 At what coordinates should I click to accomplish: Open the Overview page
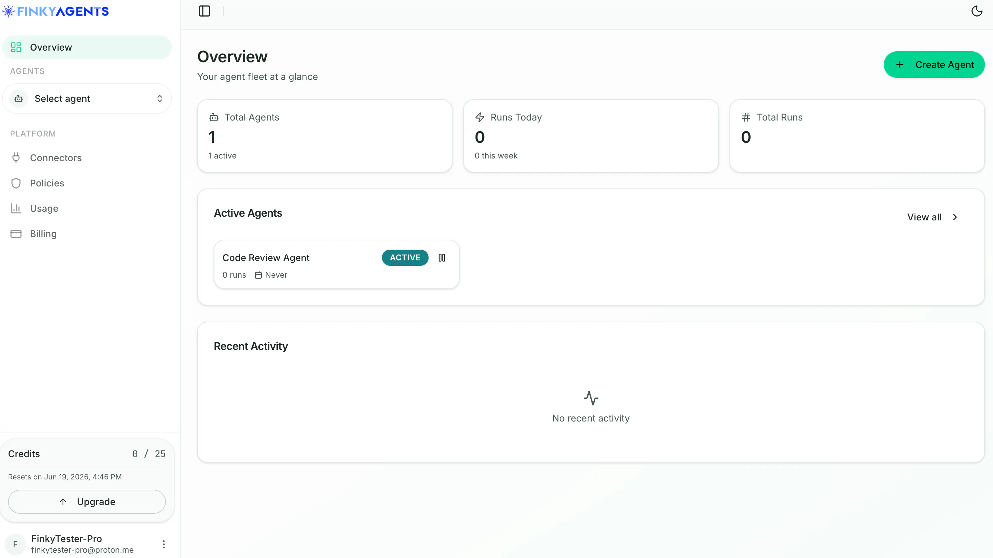(87, 47)
